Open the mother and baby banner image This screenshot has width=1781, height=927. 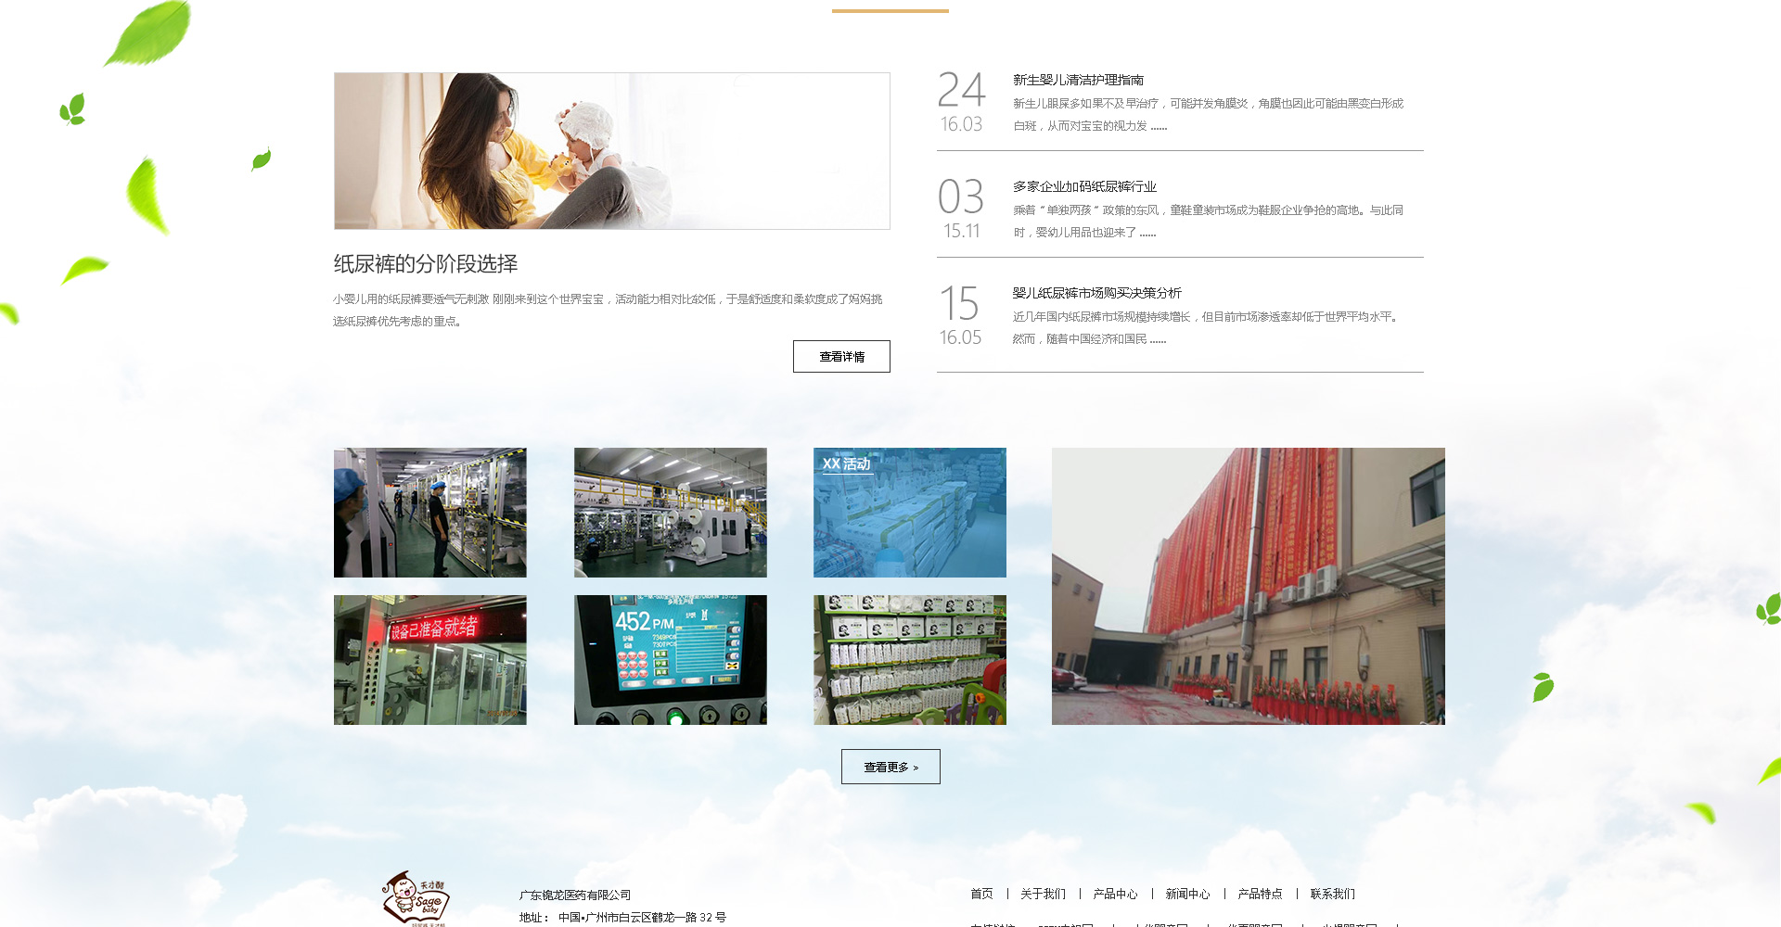coord(611,151)
